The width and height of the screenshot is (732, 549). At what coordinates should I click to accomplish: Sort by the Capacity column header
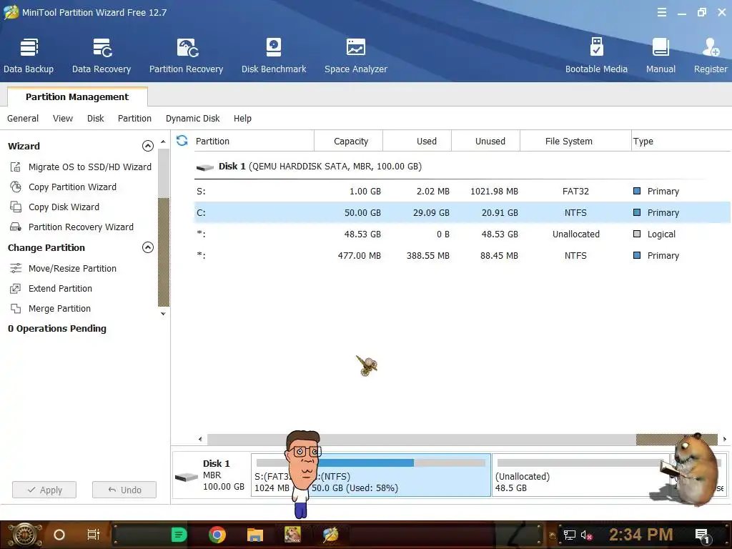click(349, 141)
